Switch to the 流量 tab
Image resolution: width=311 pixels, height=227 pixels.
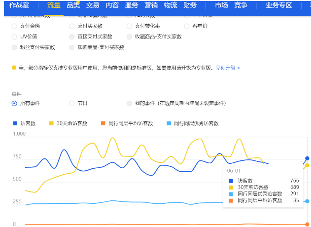point(54,5)
